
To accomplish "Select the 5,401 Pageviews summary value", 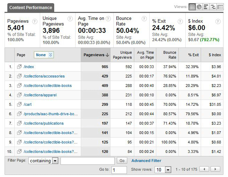I will coord(16,28).
